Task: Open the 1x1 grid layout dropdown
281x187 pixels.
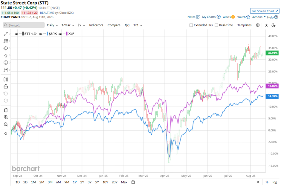Action: [x=138, y=25]
